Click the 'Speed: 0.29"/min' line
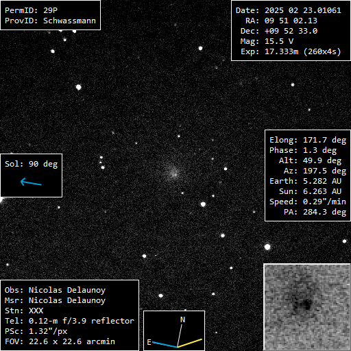This screenshot has height=351, width=351. 308,202
